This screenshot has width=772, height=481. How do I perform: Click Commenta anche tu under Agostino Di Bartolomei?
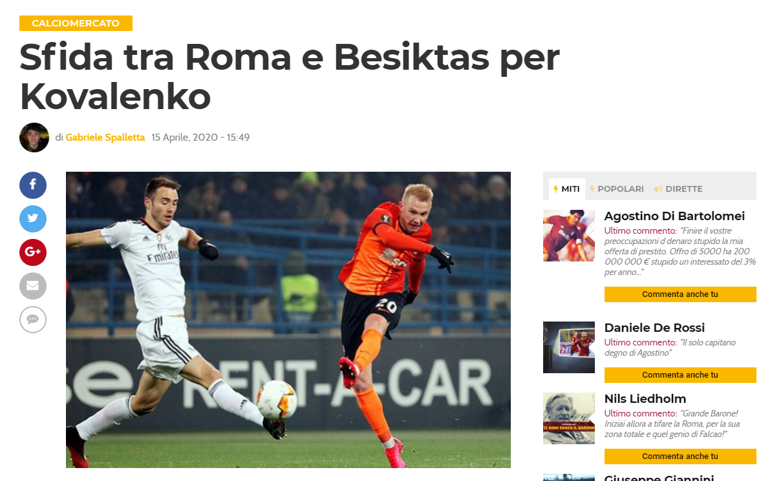(x=680, y=294)
